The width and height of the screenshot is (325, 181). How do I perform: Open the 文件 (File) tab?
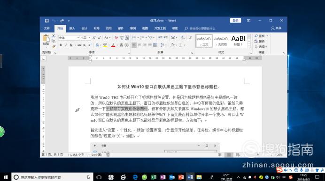click(47, 28)
